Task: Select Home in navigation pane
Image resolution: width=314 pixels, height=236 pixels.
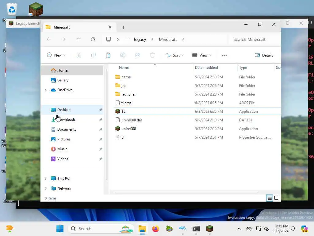Action: (72, 70)
